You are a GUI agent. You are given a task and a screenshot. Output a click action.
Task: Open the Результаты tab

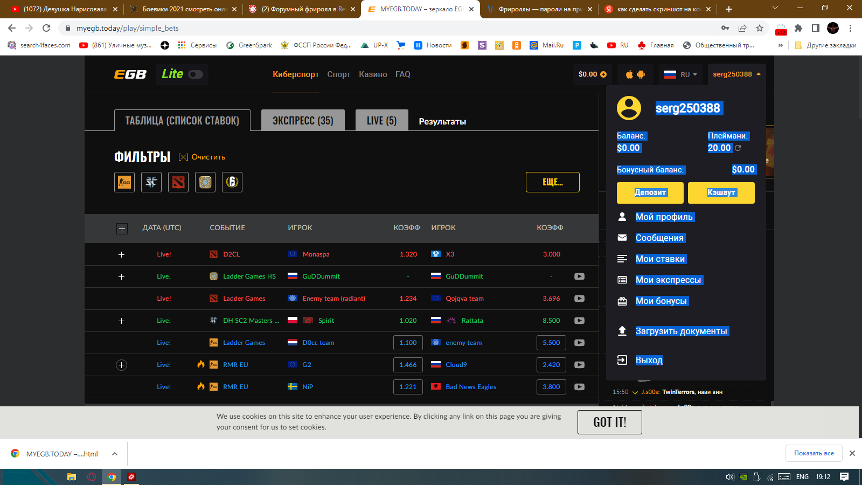tap(442, 121)
